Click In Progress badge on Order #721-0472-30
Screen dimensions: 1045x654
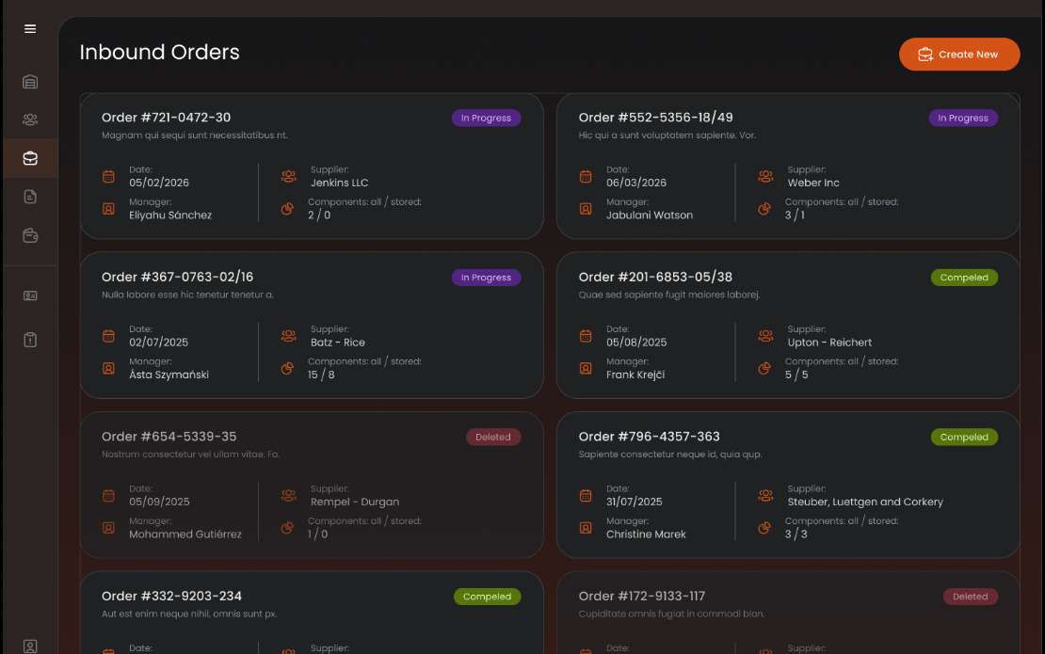(x=487, y=118)
